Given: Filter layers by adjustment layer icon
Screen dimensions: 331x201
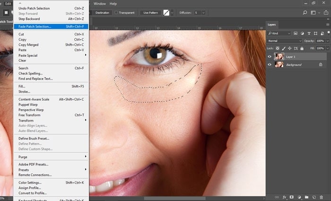Looking at the screenshot, I should 302,34.
